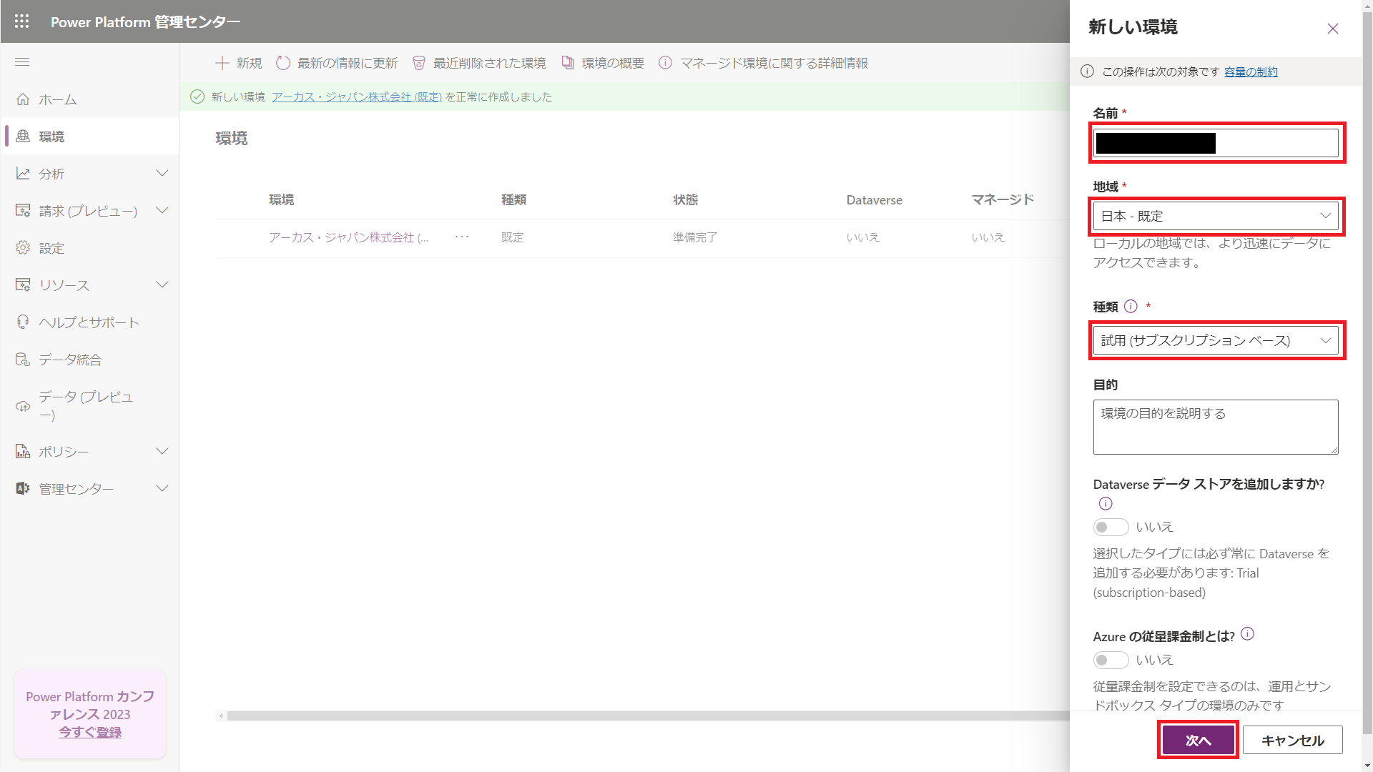The height and width of the screenshot is (772, 1373).
Task: Click the info icon next to 種類
Action: pos(1131,306)
